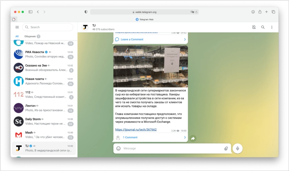Click the Daily Storm St avatar
289x171 pixels.
(19, 121)
